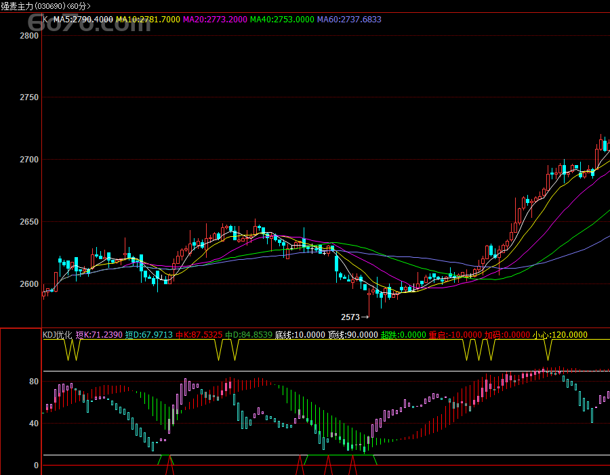The image size is (610, 475).
Task: Click the 2650 price axis label
Action: (x=29, y=222)
